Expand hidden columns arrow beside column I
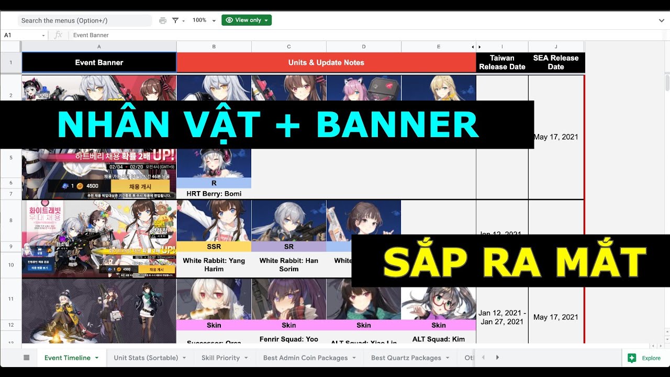Screen dimensions: 670x377 click(479, 47)
